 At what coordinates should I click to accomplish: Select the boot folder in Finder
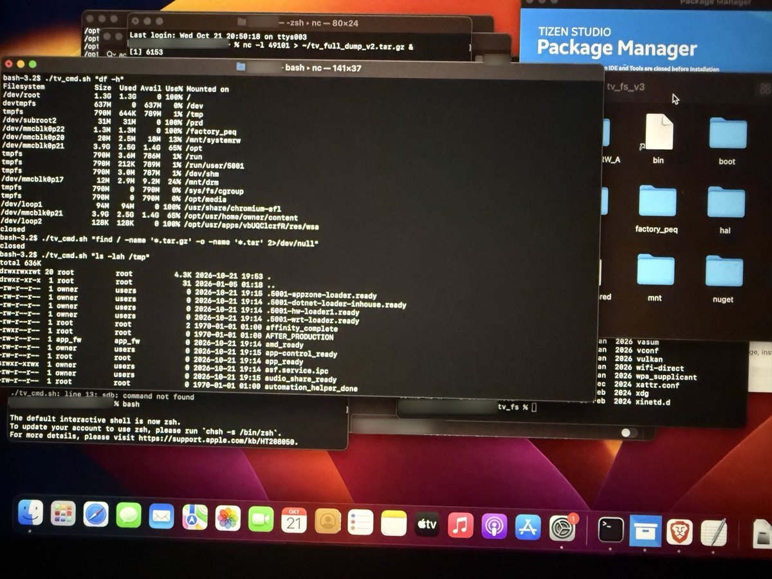click(x=727, y=142)
